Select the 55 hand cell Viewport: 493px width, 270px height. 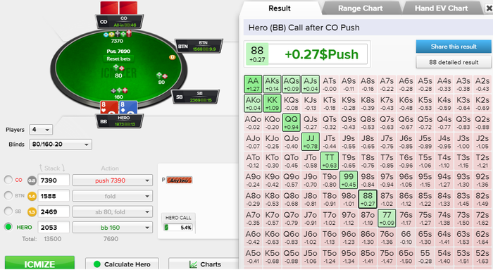(x=425, y=257)
